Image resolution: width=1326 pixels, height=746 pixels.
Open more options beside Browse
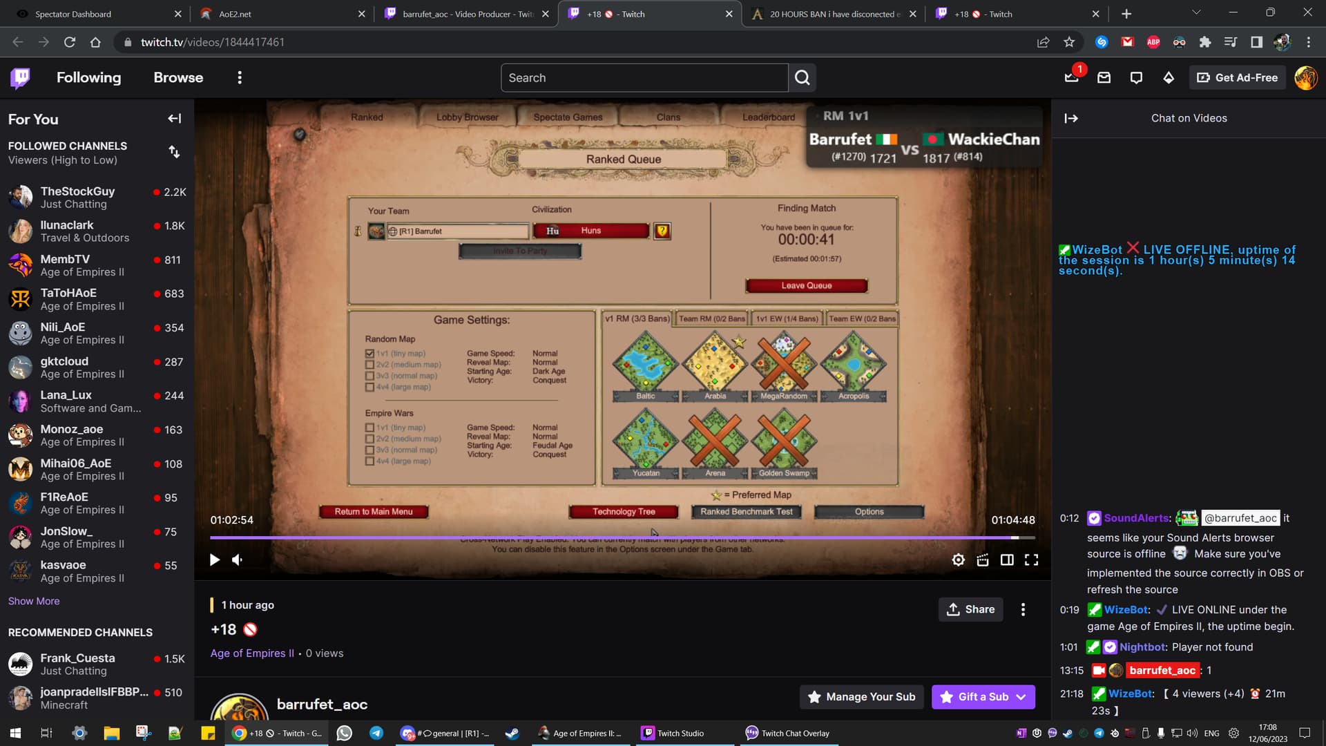tap(240, 78)
